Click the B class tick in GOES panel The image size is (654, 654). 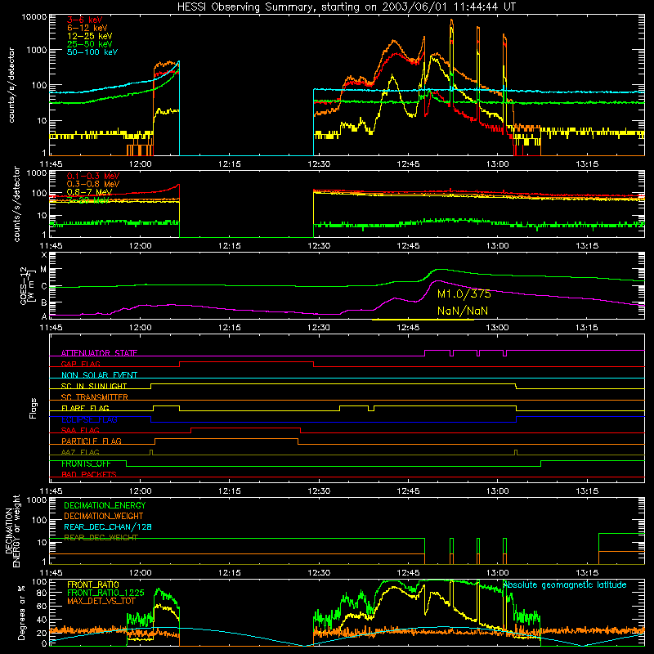44,302
